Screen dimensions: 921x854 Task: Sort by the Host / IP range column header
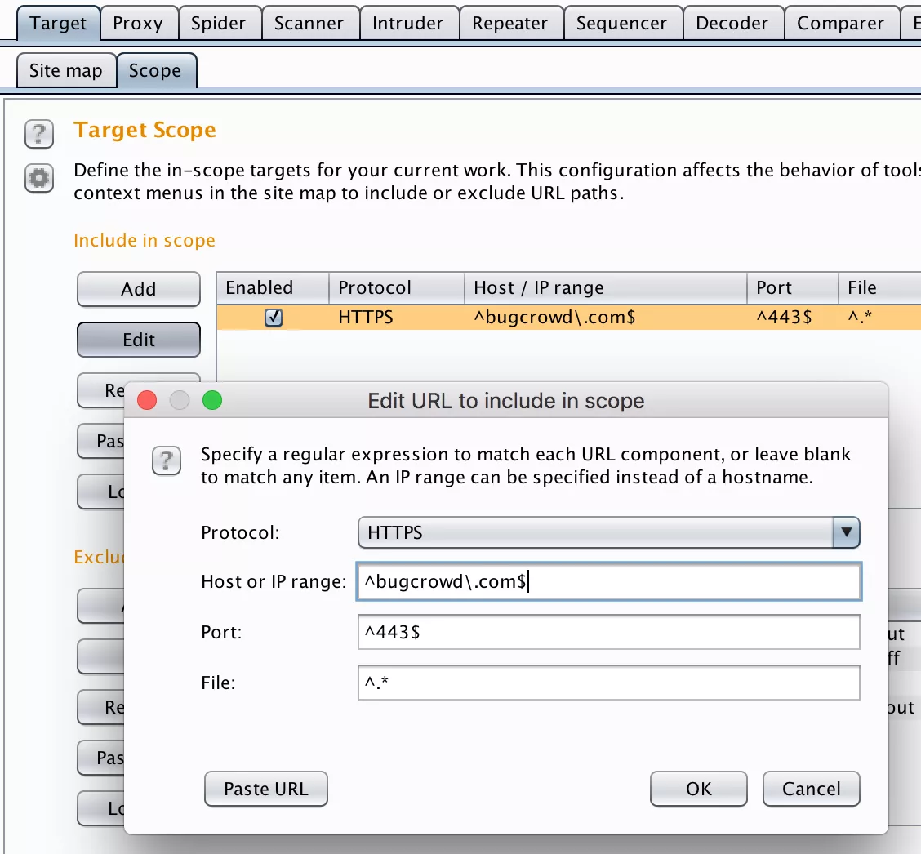point(606,288)
